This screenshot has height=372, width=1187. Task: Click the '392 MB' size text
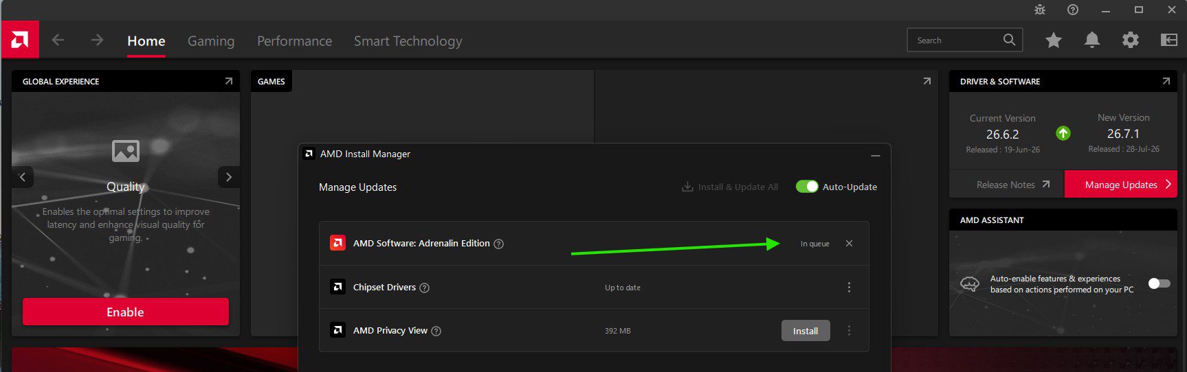[x=618, y=331]
